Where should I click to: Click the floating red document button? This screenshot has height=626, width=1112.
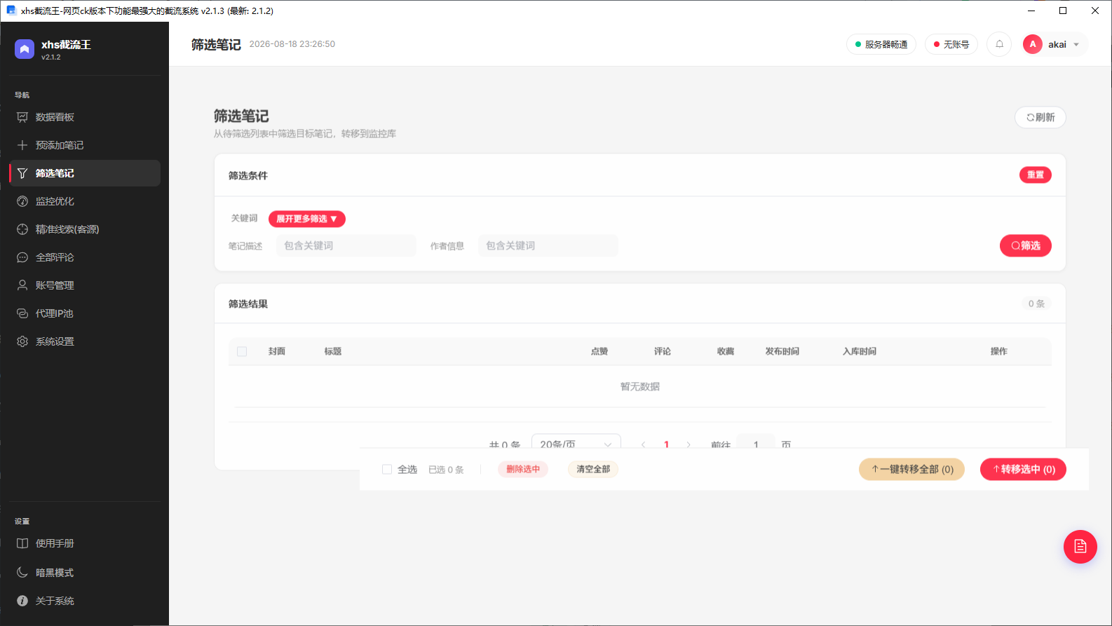(1080, 547)
